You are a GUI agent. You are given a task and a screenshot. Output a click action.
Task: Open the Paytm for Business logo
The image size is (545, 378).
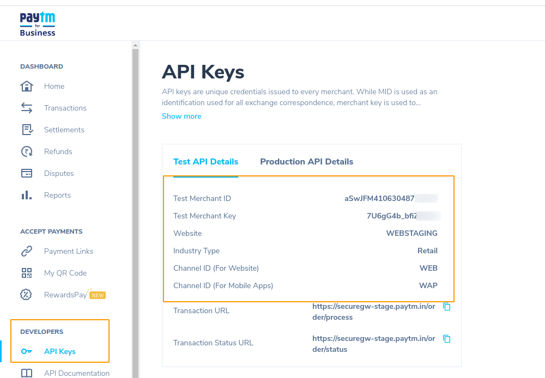[x=38, y=25]
